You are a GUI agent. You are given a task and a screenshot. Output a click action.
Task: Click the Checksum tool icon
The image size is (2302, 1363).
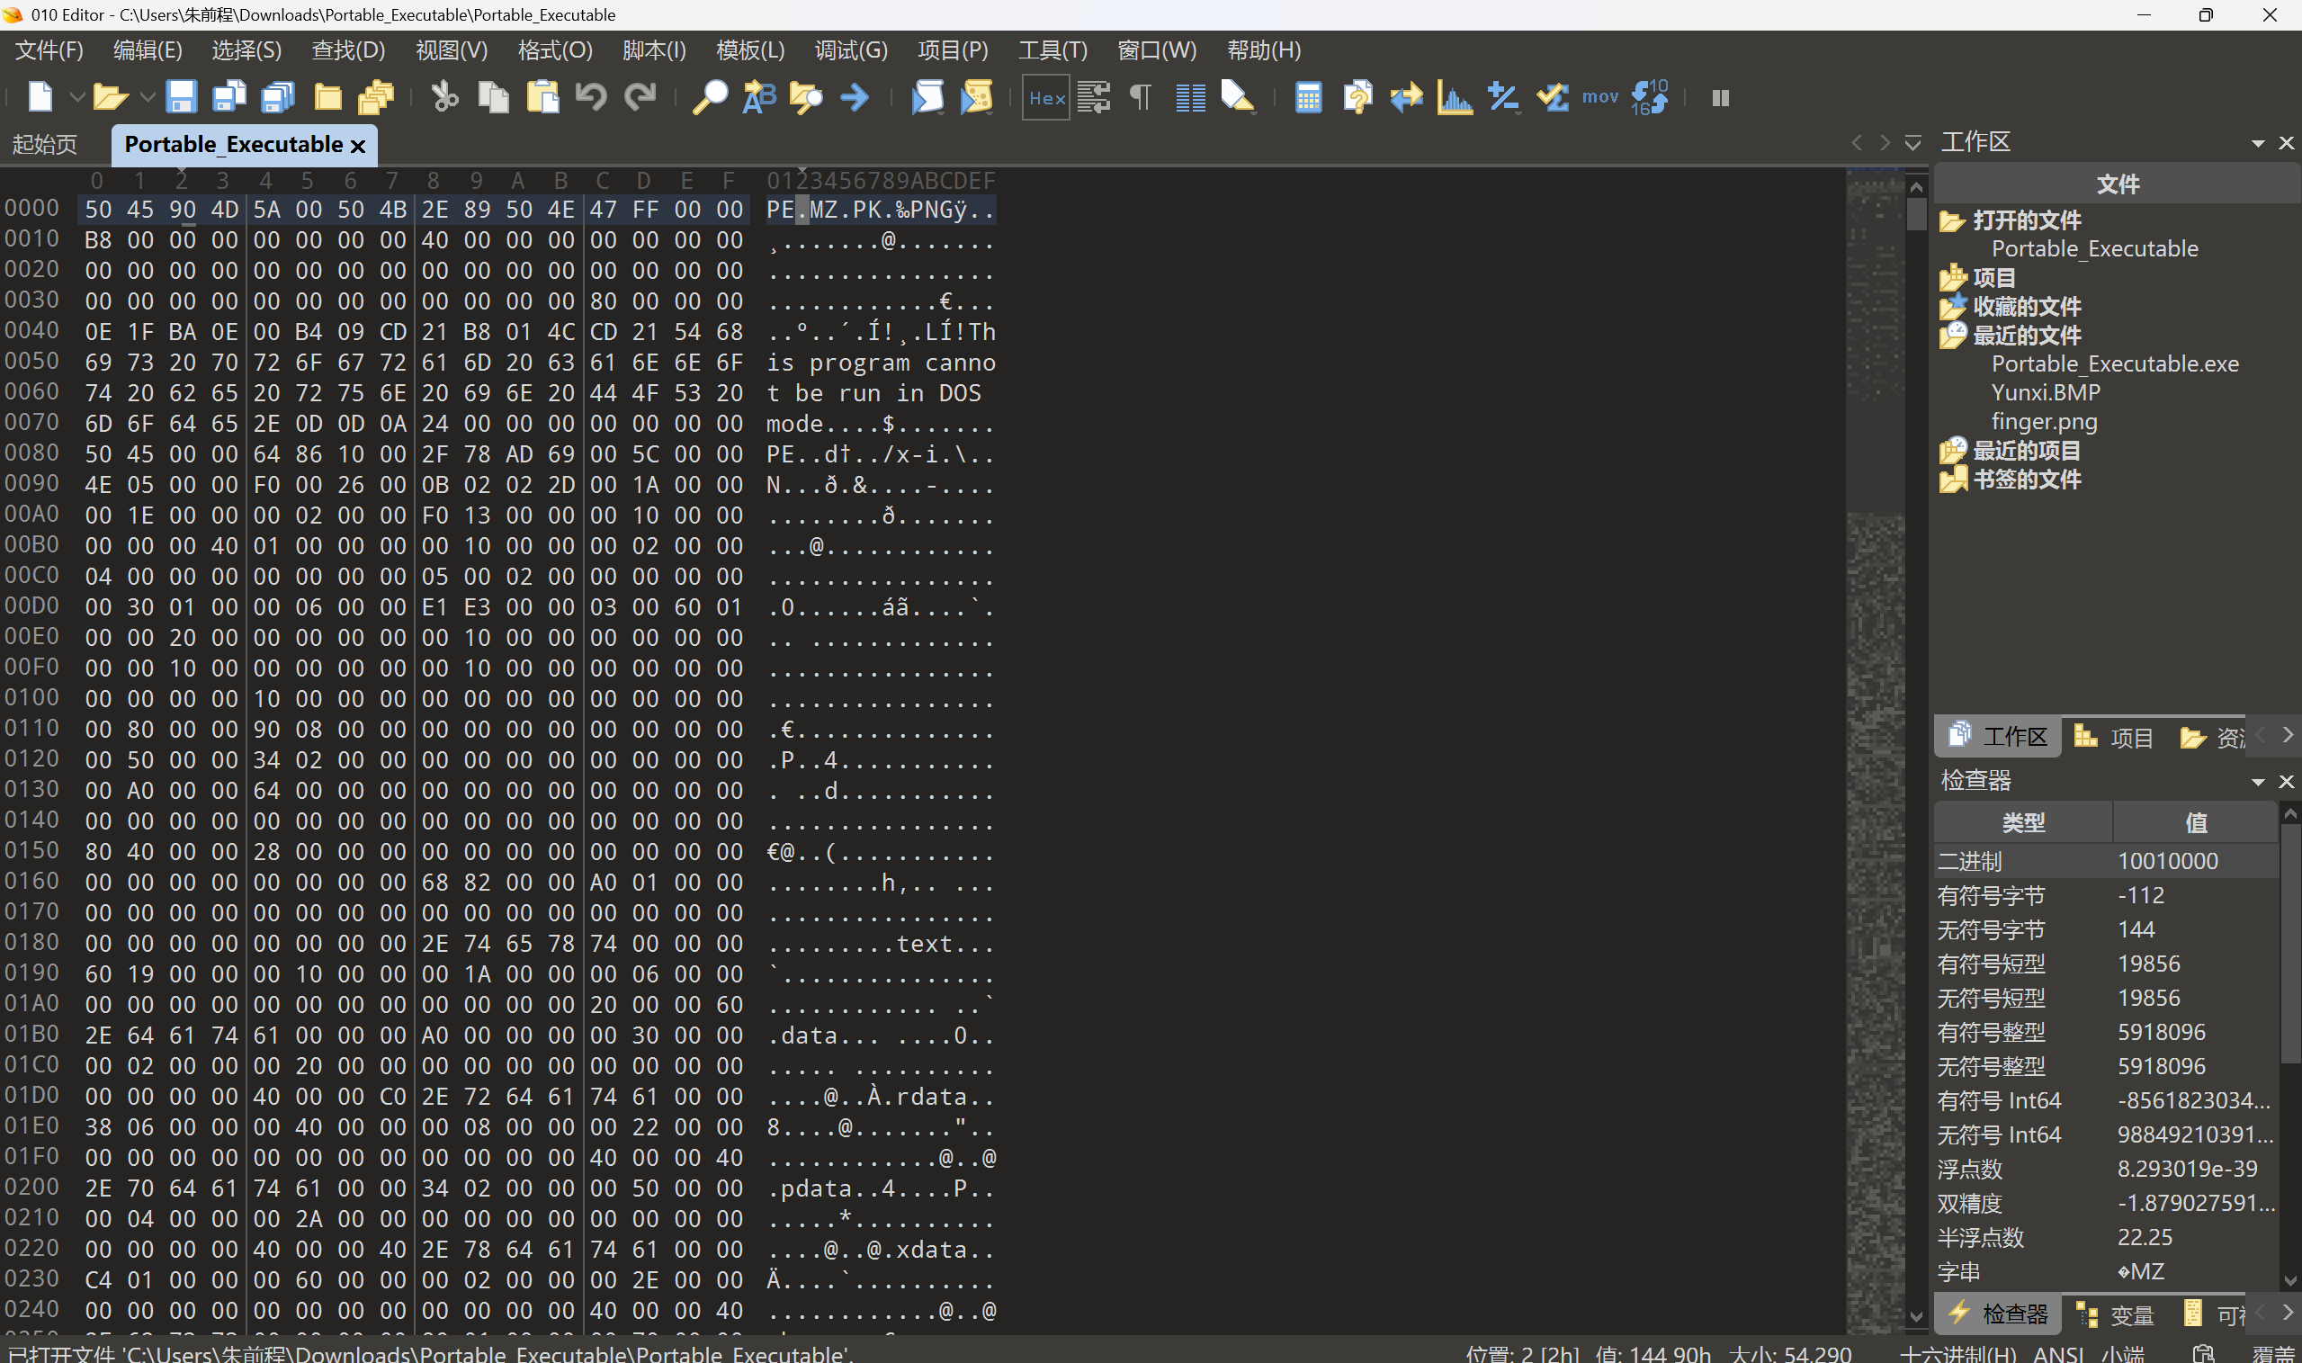pyautogui.click(x=1552, y=97)
